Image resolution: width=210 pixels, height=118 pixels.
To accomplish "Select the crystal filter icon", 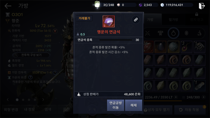I will pyautogui.click(x=186, y=33).
